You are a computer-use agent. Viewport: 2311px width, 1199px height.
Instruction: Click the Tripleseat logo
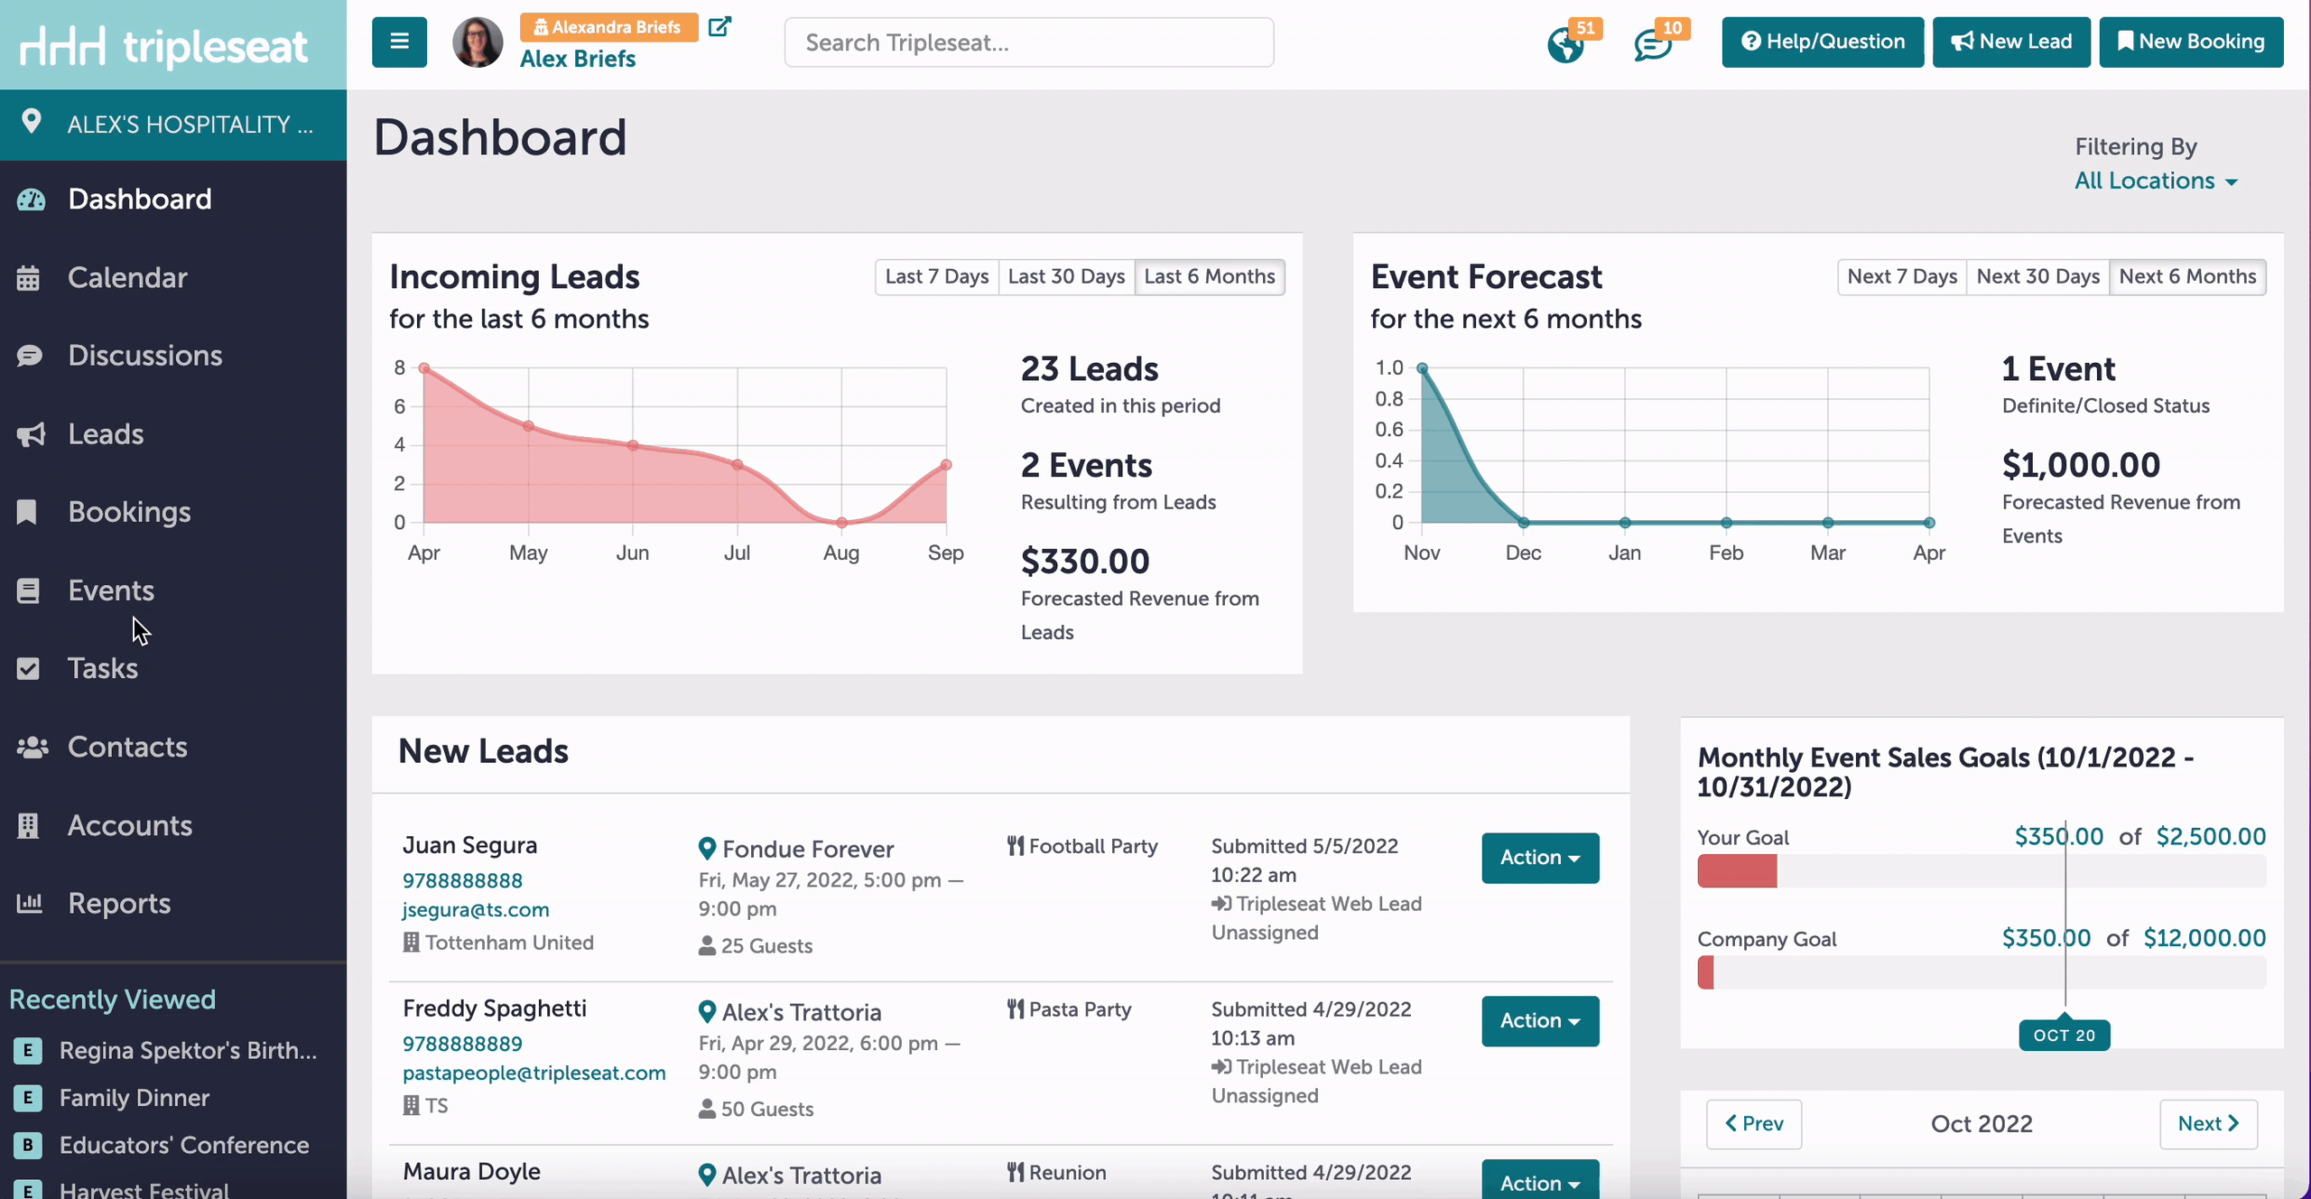(163, 45)
